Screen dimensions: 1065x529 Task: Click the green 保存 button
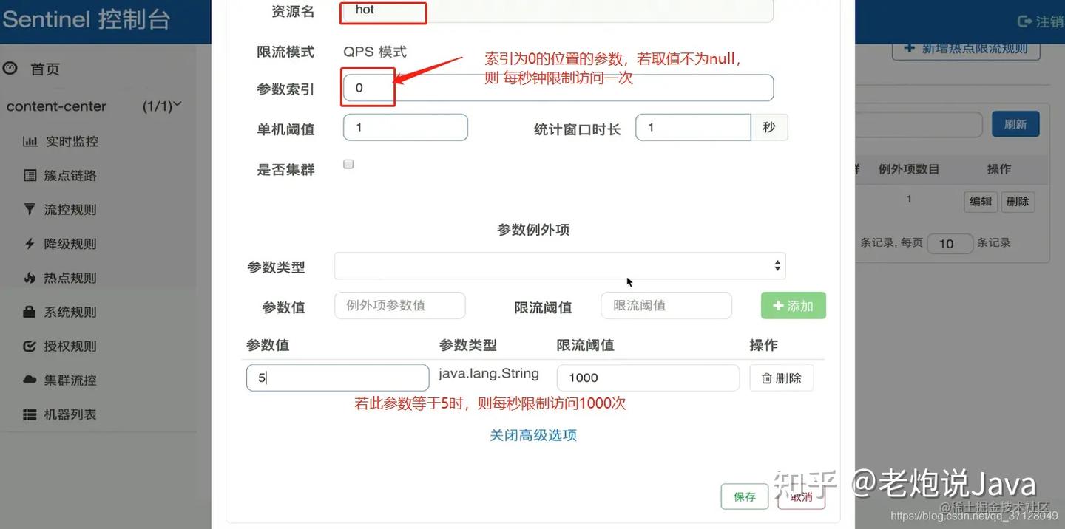tap(744, 496)
